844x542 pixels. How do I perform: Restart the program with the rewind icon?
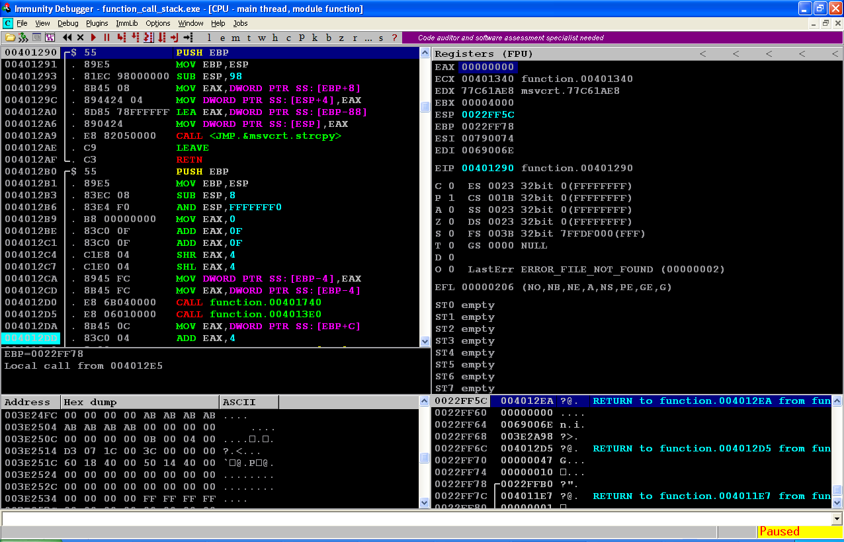coord(67,38)
